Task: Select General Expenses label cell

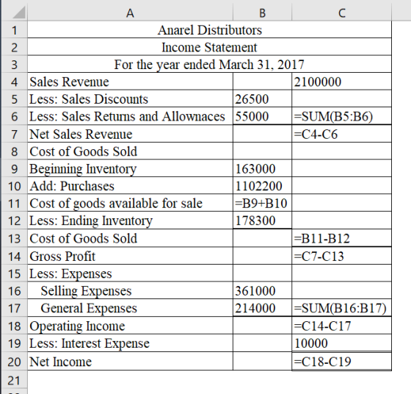Action: (131, 308)
